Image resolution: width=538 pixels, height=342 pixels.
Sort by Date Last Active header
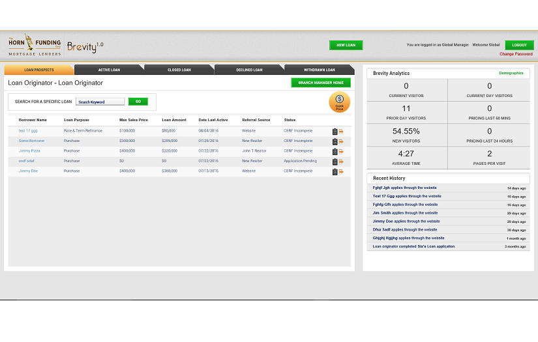click(213, 120)
